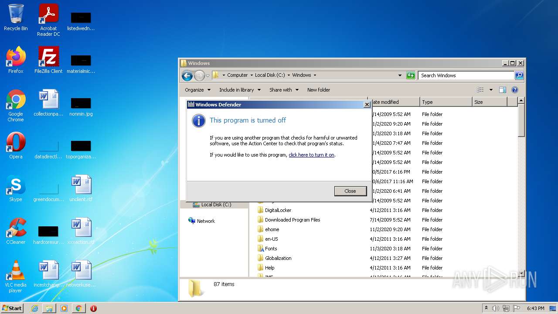
Task: Select the networkuse... document icon
Action: point(81,274)
